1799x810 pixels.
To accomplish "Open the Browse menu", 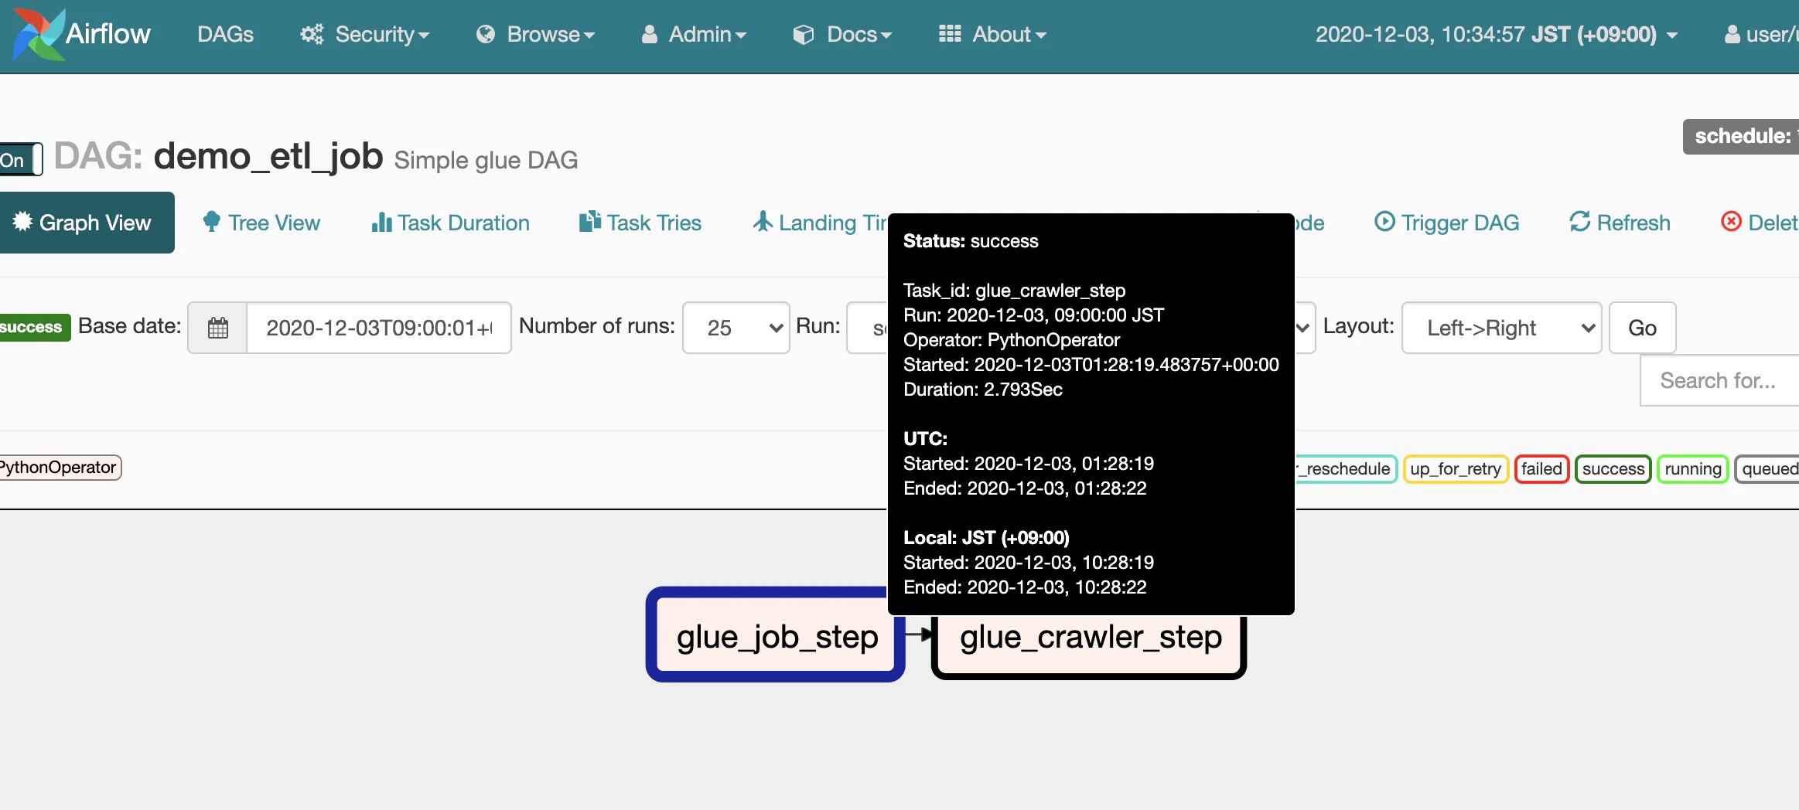I will [x=535, y=35].
